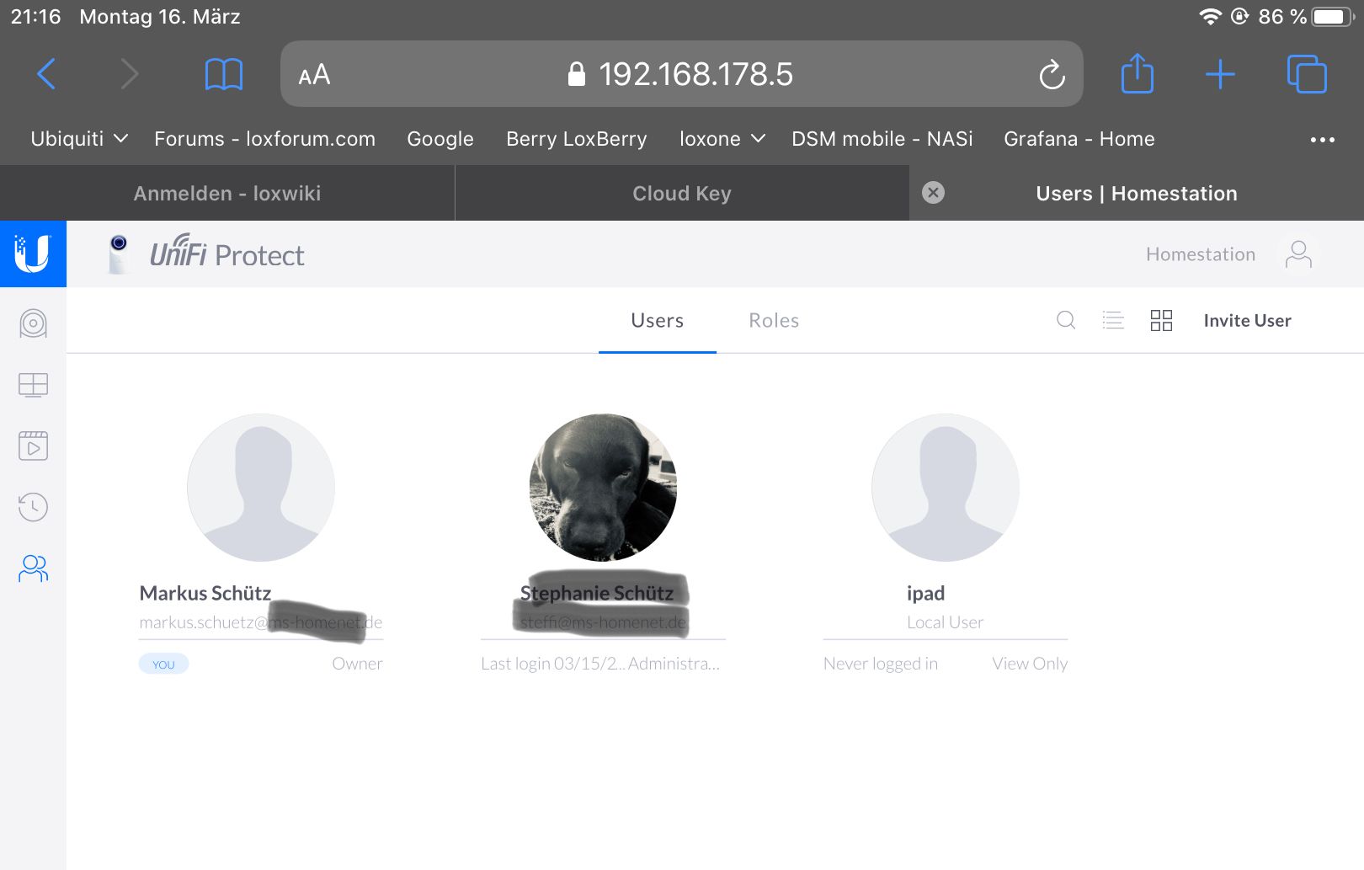Open the account profile icon
This screenshot has width=1364, height=870.
click(1298, 254)
